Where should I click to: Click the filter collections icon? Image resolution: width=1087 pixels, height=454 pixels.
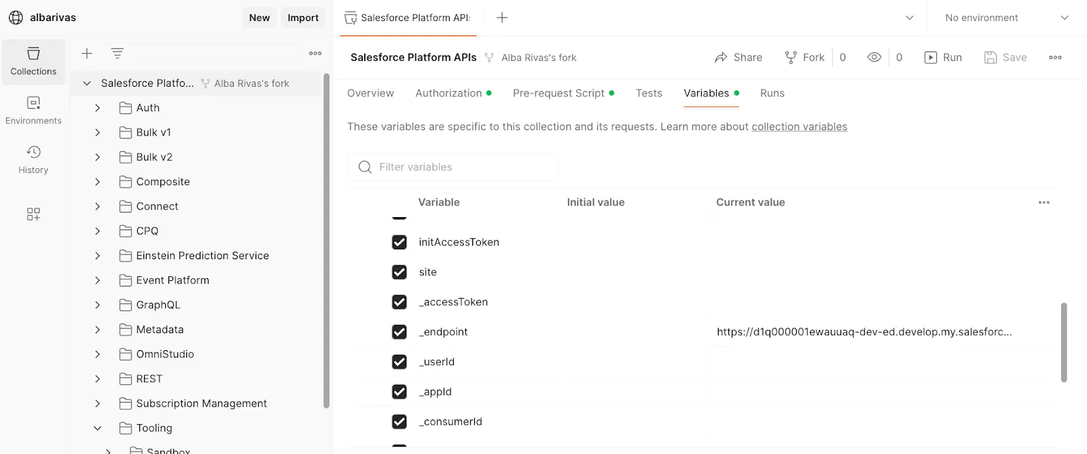118,54
